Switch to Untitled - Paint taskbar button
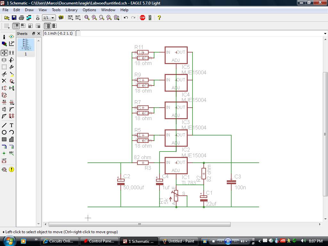The width and height of the screenshot is (328, 246). tap(178, 241)
